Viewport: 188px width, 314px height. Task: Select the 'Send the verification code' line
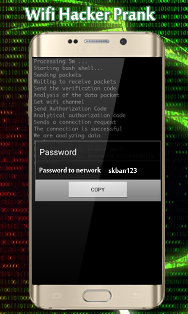(75, 88)
